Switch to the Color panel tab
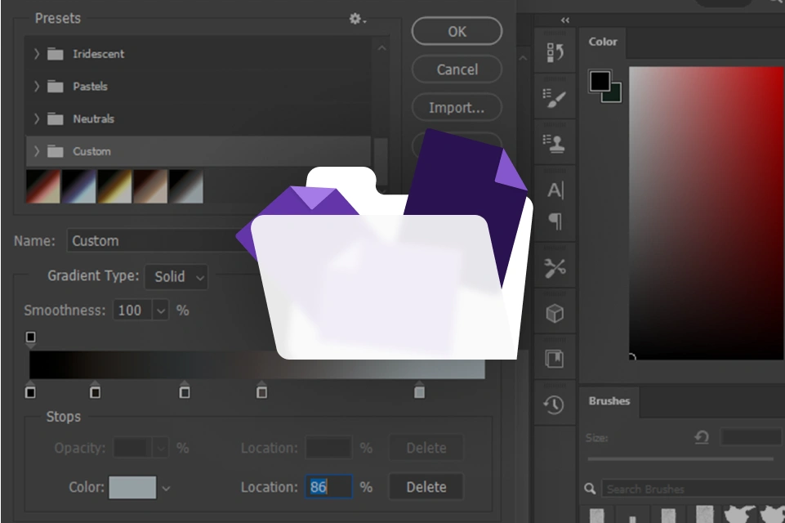The height and width of the screenshot is (523, 785). [x=603, y=42]
